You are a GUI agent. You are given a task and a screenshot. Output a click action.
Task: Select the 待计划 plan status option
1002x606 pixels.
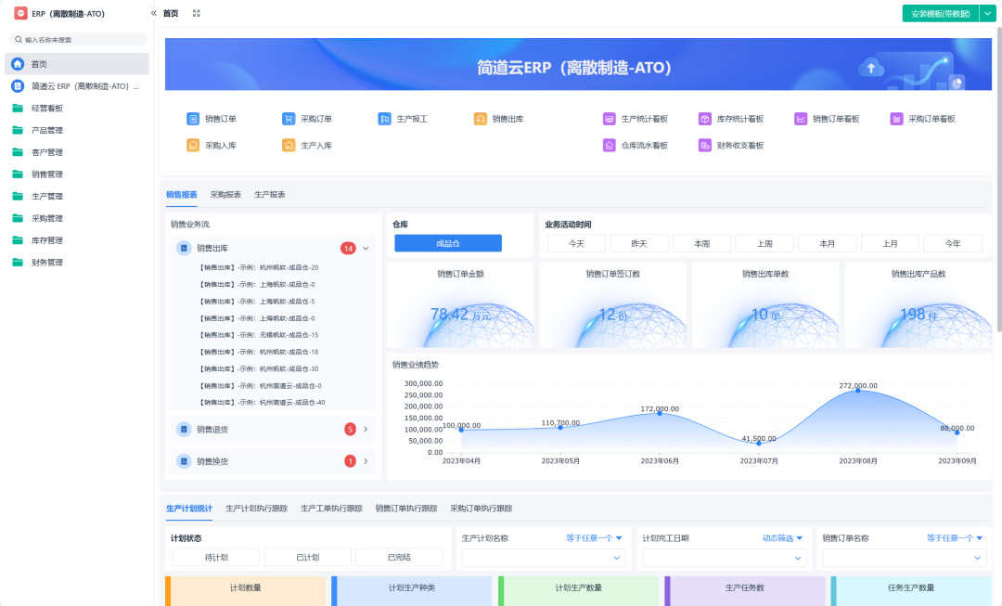[215, 558]
